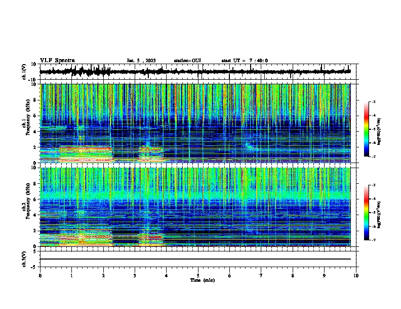401x309 pixels.
Task: Click the "ch.3(V)" axis label
Action: [24, 259]
